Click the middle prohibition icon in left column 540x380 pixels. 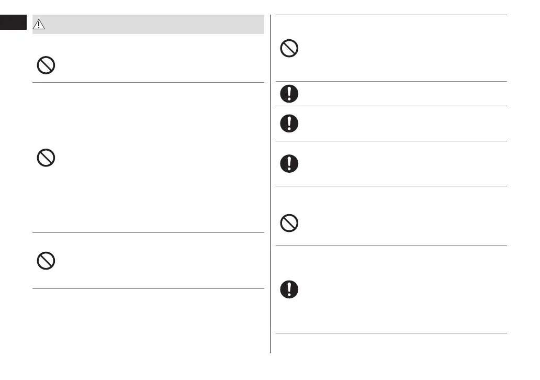46,158
